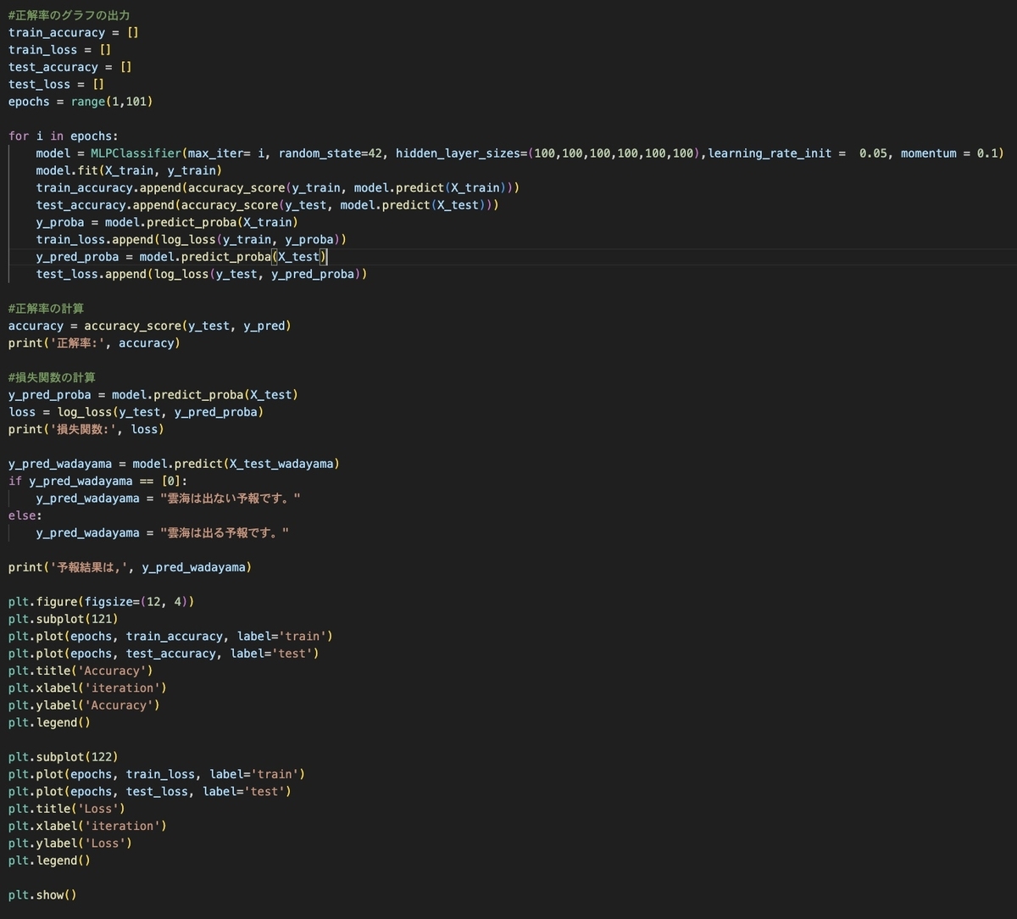The width and height of the screenshot is (1017, 919).
Task: Click the line plt.title('Accuracy')
Action: coord(81,671)
